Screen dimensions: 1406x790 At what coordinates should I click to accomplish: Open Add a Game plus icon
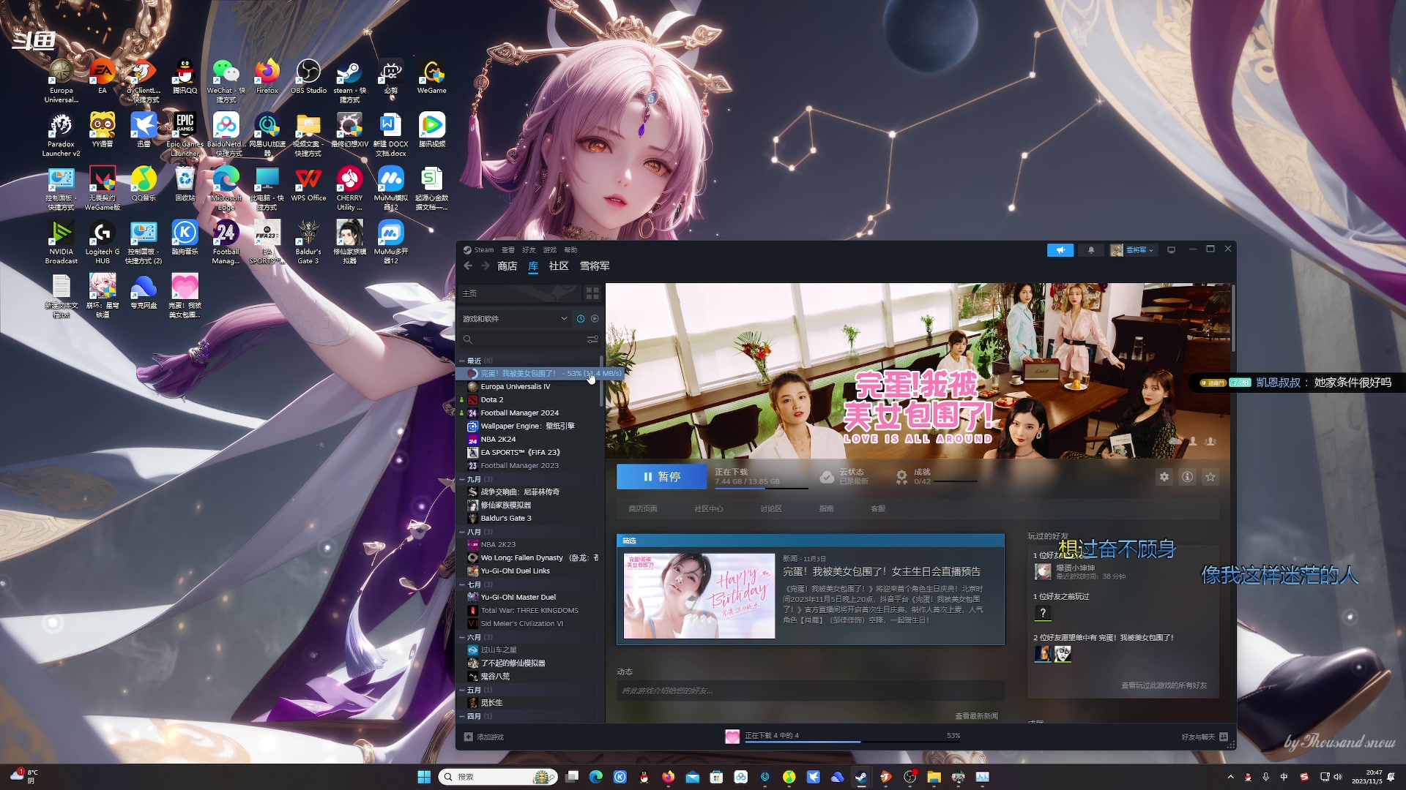pyautogui.click(x=469, y=737)
